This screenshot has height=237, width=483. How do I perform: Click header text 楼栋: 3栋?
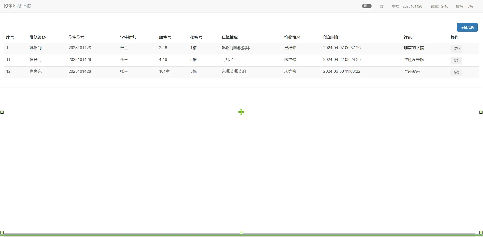point(464,6)
